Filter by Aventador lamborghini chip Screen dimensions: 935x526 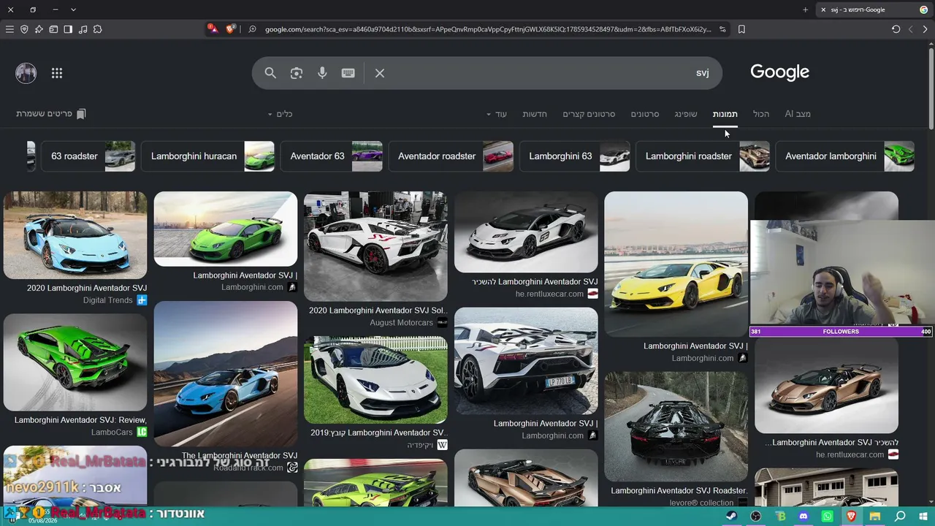[x=845, y=156]
